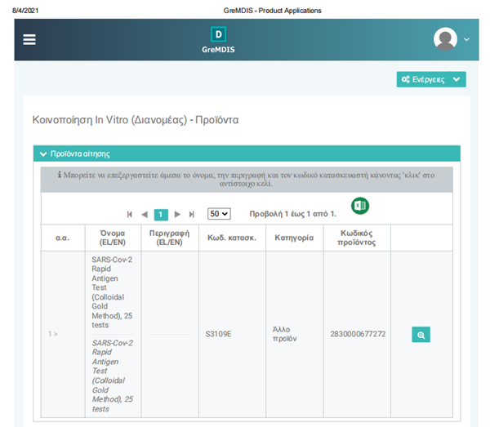Go to the first page of results

pos(130,214)
